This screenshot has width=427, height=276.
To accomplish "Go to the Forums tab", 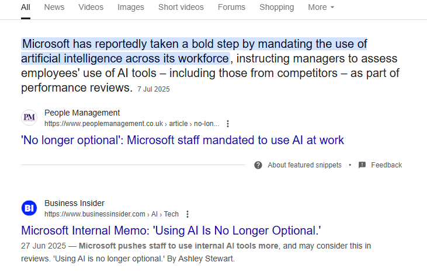I will point(231,7).
